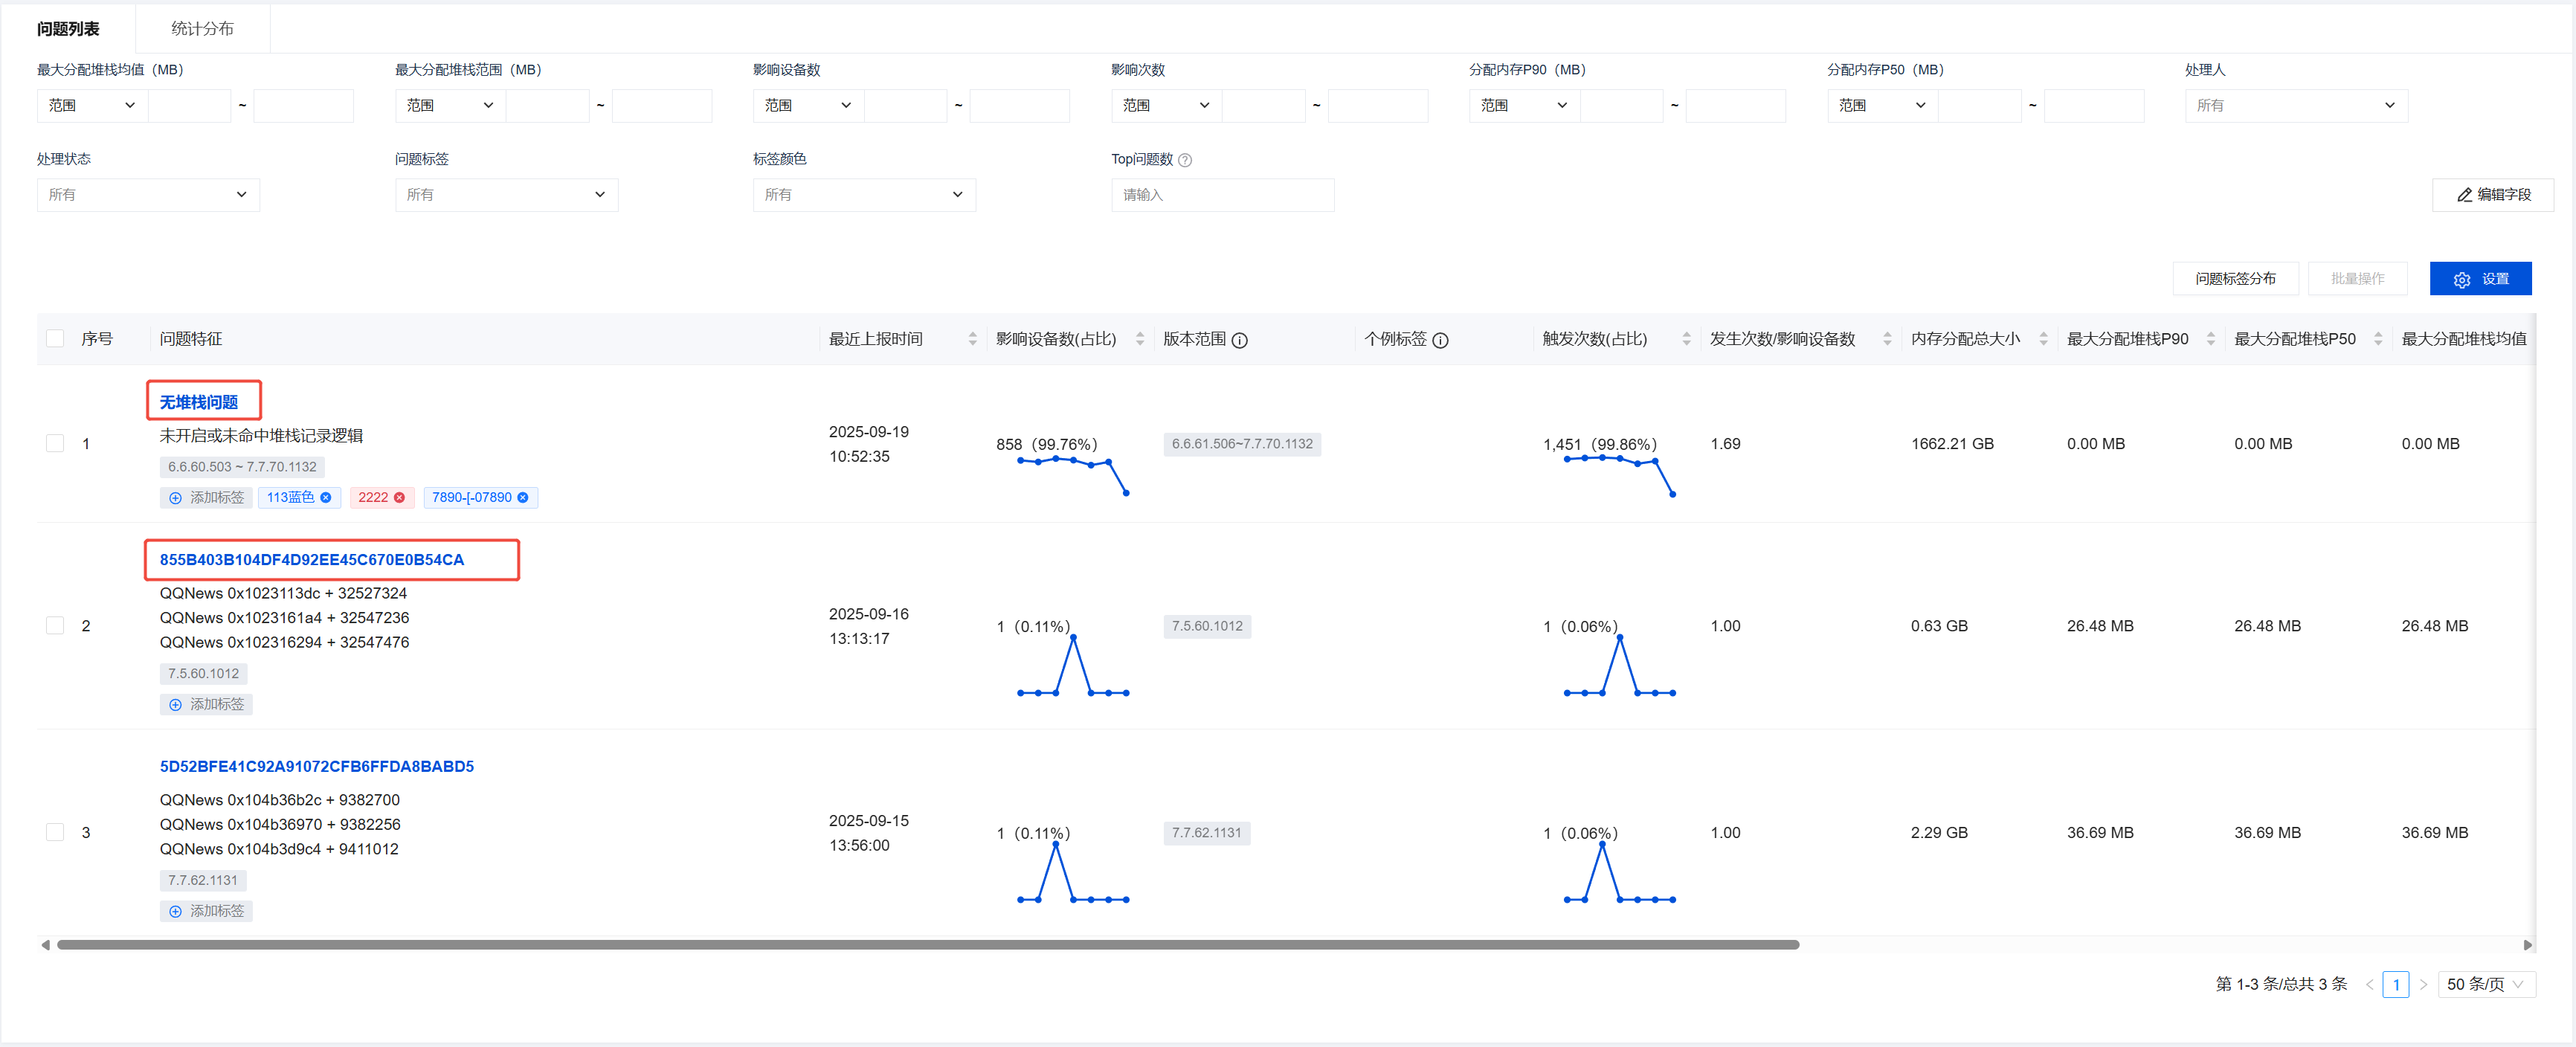This screenshot has width=2576, height=1047.
Task: Sort by 内存分配总大小 column arrows
Action: [x=2043, y=339]
